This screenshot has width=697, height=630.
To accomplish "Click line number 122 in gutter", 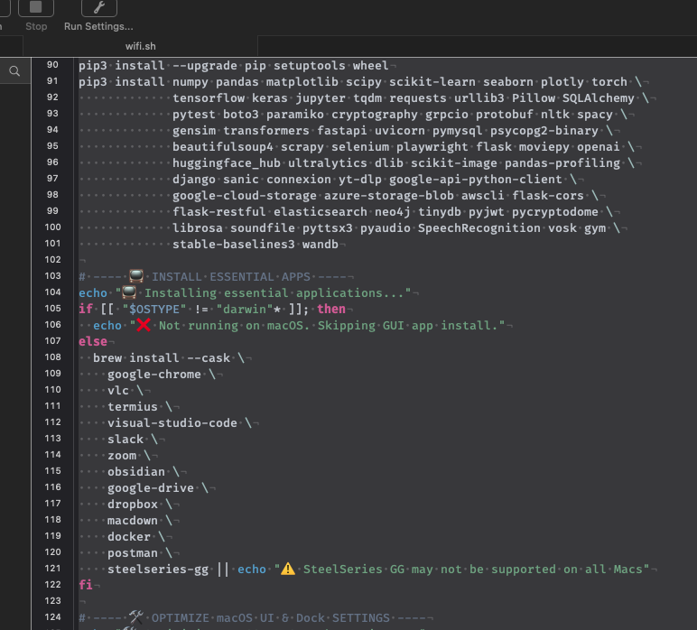I will pyautogui.click(x=52, y=585).
